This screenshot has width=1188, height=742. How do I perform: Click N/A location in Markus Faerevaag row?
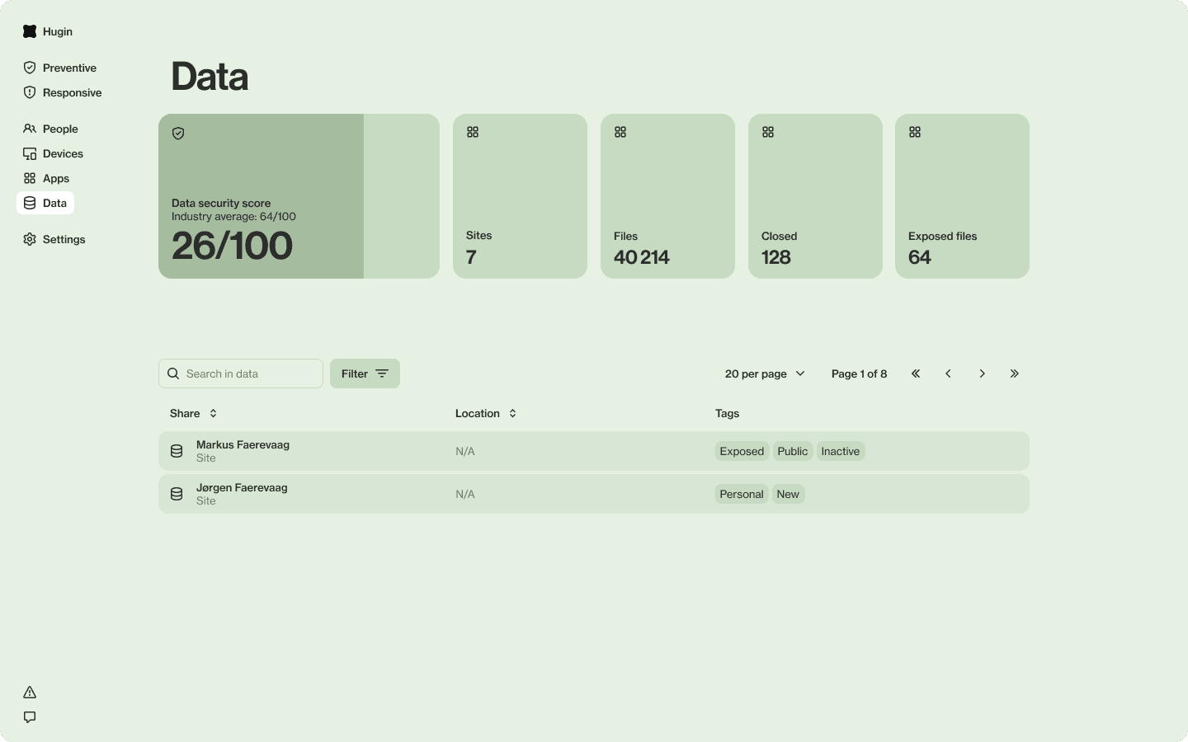point(465,451)
